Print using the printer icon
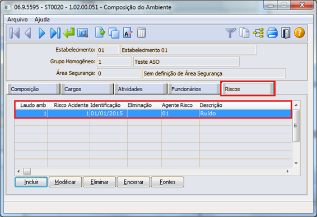The height and width of the screenshot is (217, 317). click(272, 33)
